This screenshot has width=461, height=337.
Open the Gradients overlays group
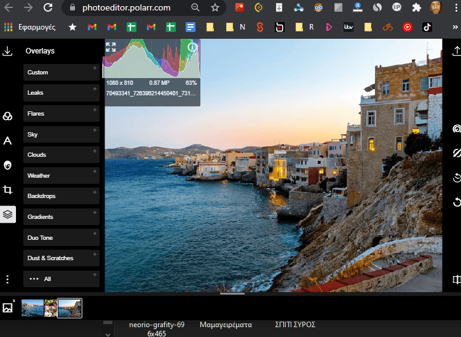pyautogui.click(x=61, y=216)
